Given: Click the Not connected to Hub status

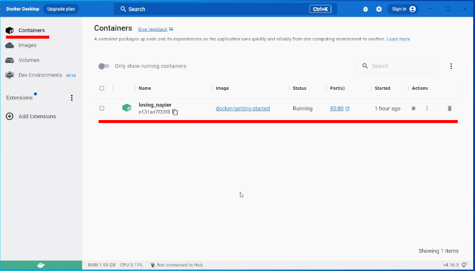Looking at the screenshot, I should pyautogui.click(x=176, y=265).
